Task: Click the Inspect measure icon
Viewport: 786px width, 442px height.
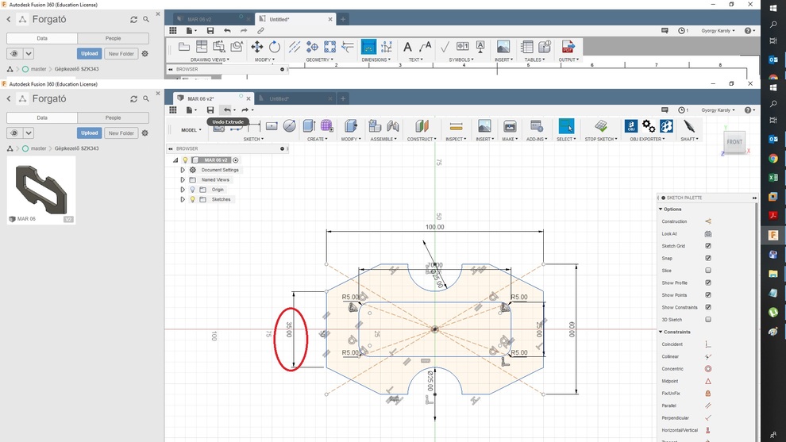Action: coord(456,126)
